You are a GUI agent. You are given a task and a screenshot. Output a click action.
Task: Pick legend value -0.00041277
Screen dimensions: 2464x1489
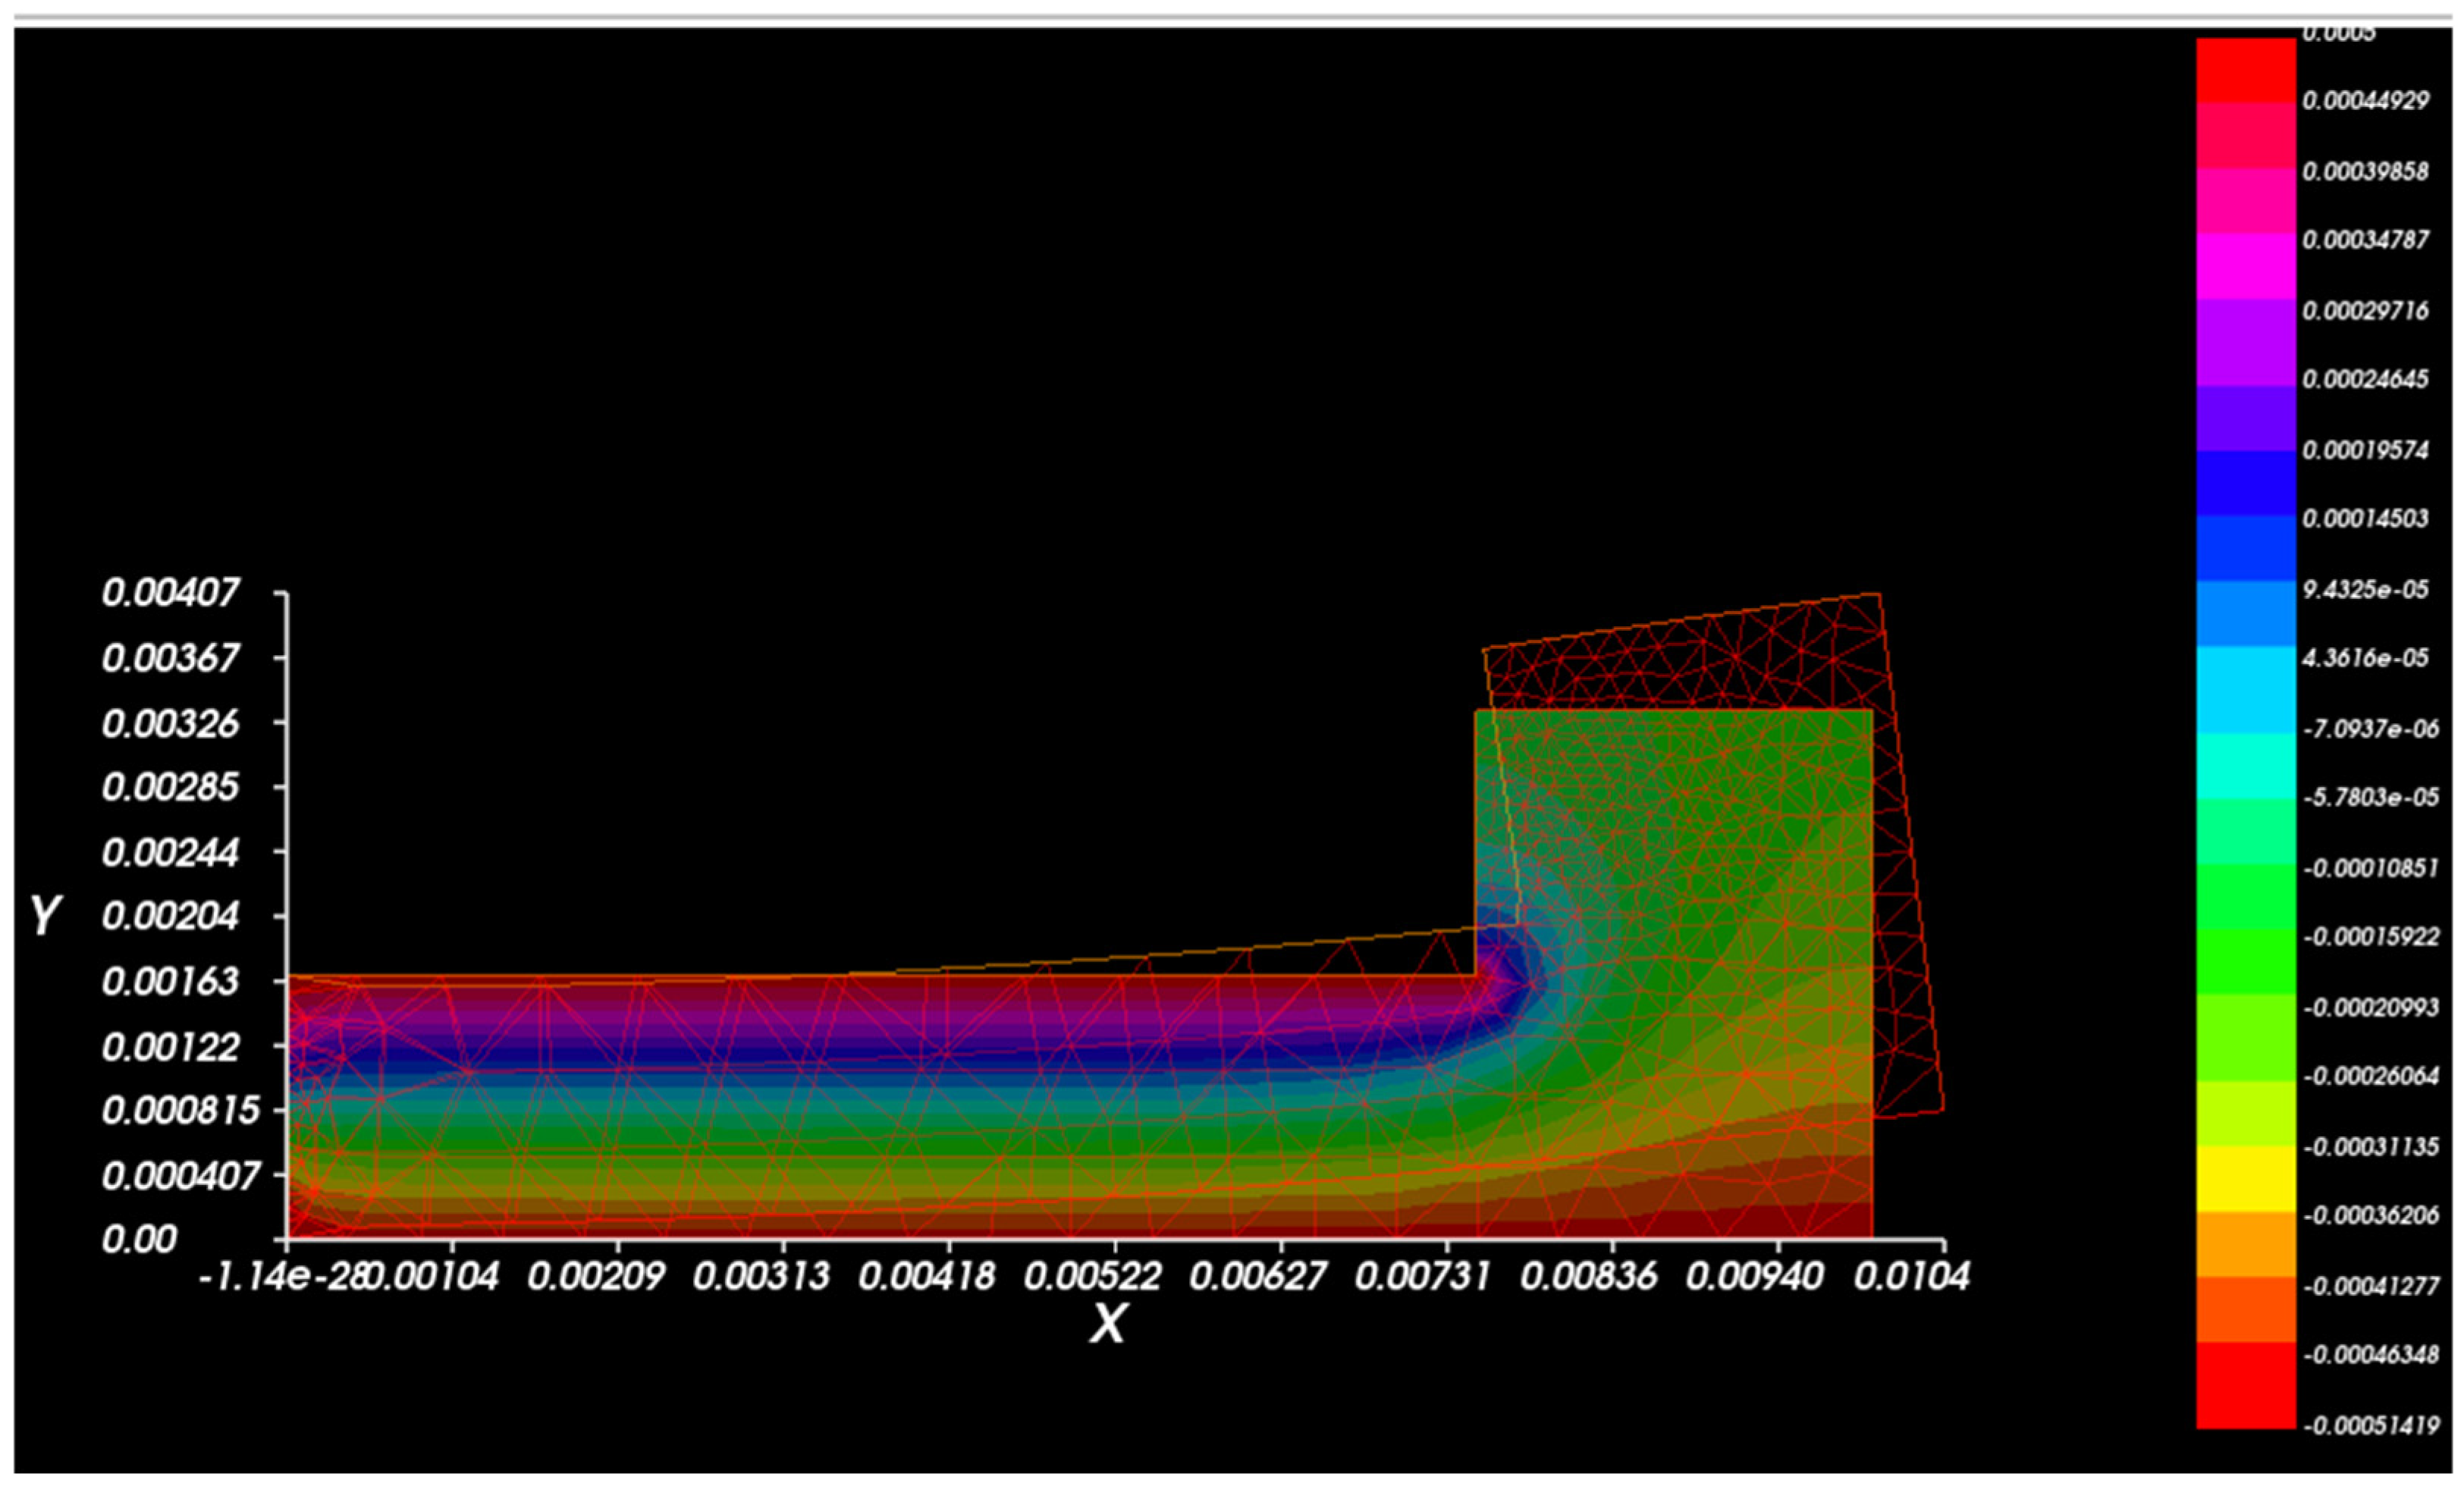click(2371, 1286)
